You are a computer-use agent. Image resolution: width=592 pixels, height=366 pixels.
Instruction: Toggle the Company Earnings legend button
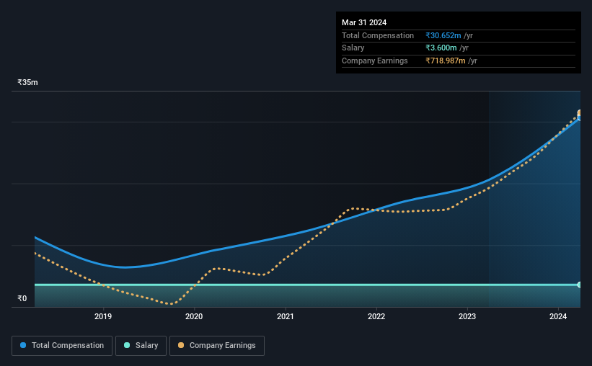(x=217, y=346)
